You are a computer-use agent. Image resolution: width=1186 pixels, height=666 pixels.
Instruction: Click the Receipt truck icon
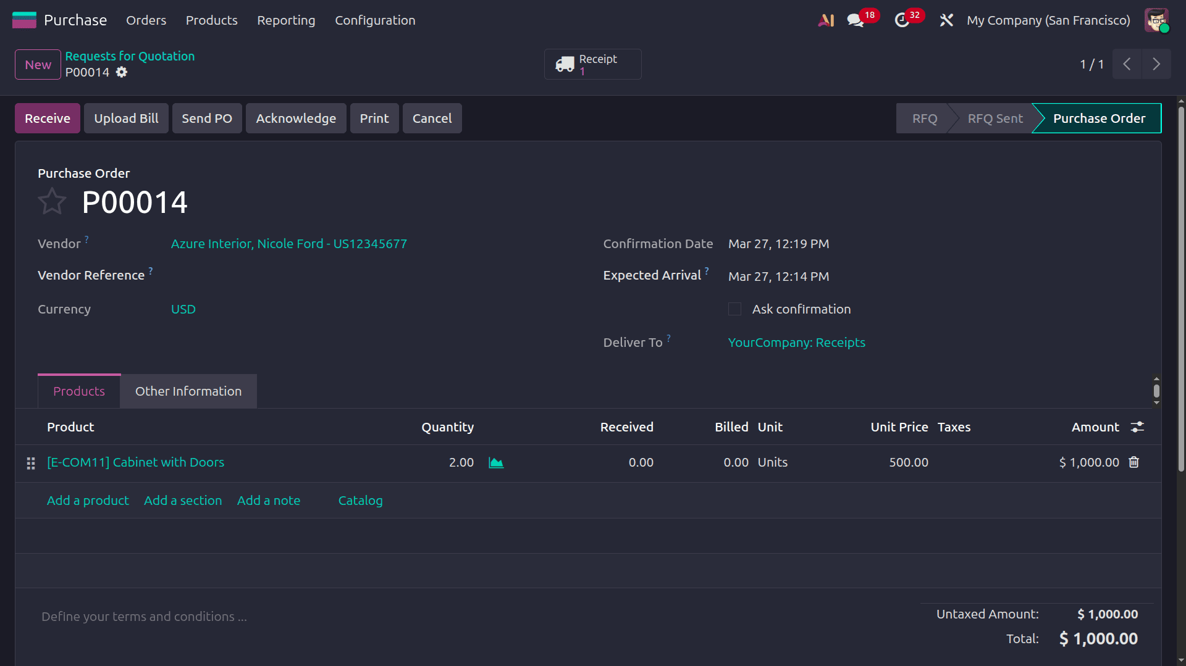click(565, 64)
